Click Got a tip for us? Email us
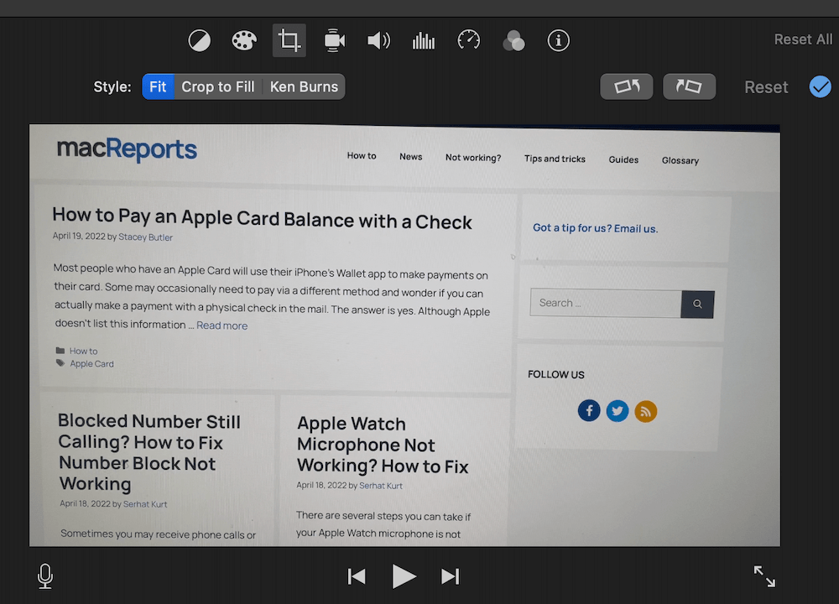 [x=596, y=228]
